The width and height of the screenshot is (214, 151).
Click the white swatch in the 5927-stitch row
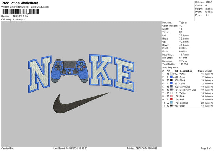coord(172,74)
